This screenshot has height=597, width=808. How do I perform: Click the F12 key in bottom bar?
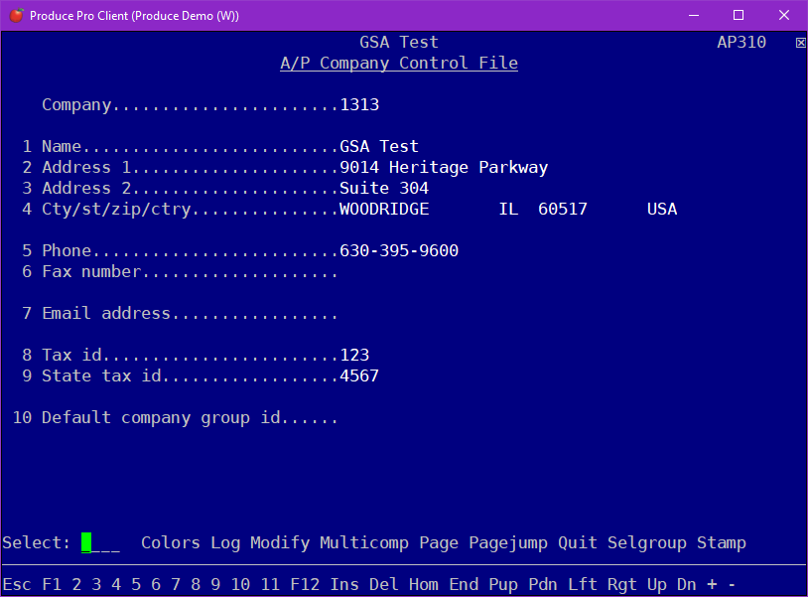tap(305, 585)
